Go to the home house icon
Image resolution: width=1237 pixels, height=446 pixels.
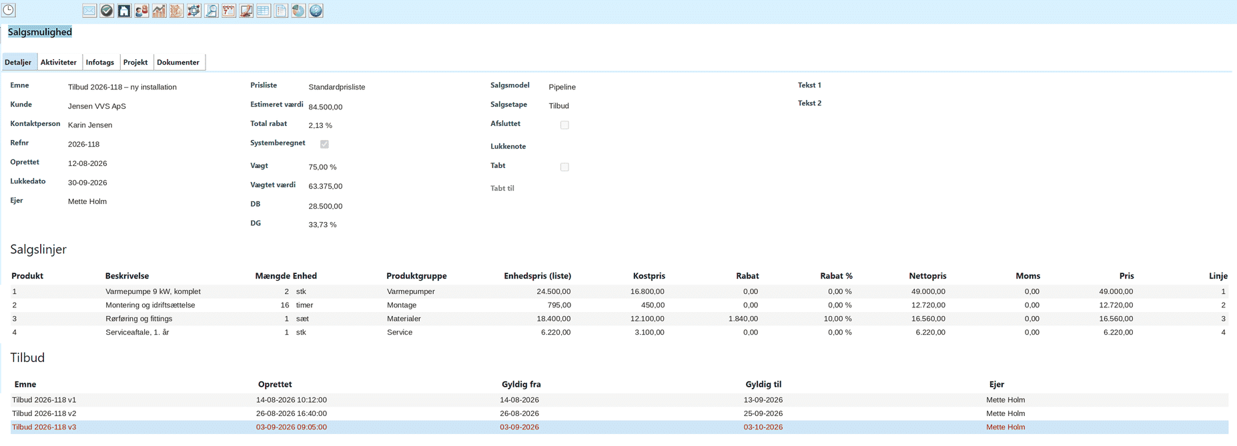click(x=124, y=11)
